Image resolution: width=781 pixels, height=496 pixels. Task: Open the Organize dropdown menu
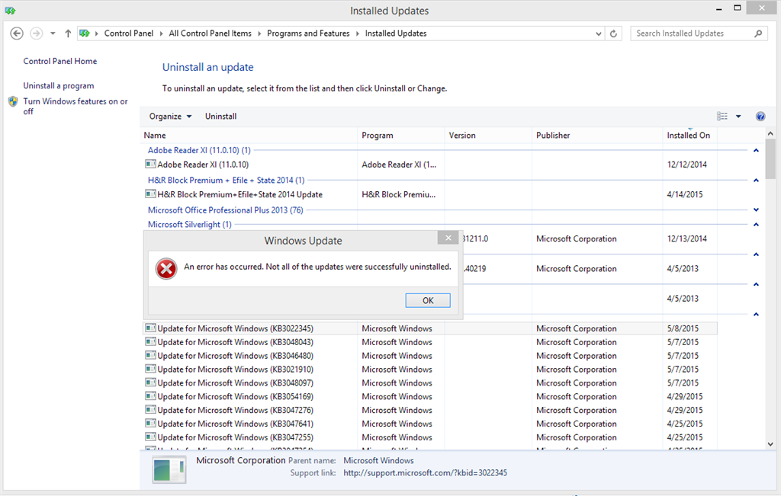point(170,117)
